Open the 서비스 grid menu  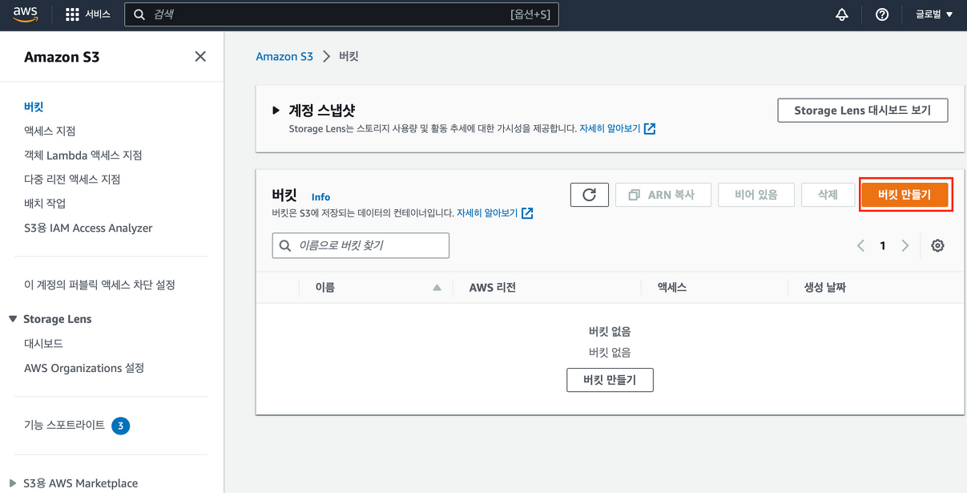(x=88, y=14)
